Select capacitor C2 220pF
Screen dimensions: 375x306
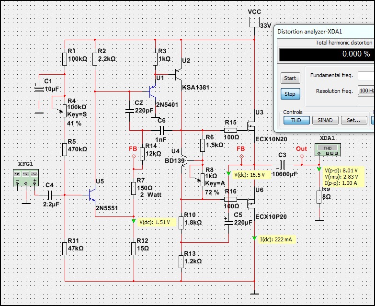[129, 111]
